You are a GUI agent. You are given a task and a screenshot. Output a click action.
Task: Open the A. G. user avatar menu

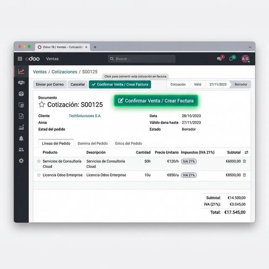(x=245, y=59)
